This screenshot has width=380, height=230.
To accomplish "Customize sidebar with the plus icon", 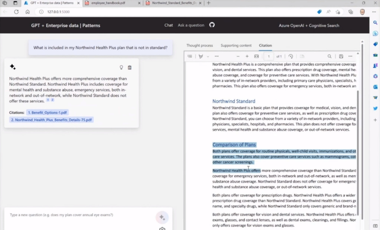I will point(375,120).
